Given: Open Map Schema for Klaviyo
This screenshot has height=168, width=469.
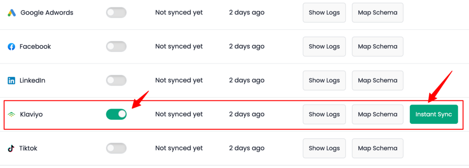Looking at the screenshot, I should [x=378, y=115].
